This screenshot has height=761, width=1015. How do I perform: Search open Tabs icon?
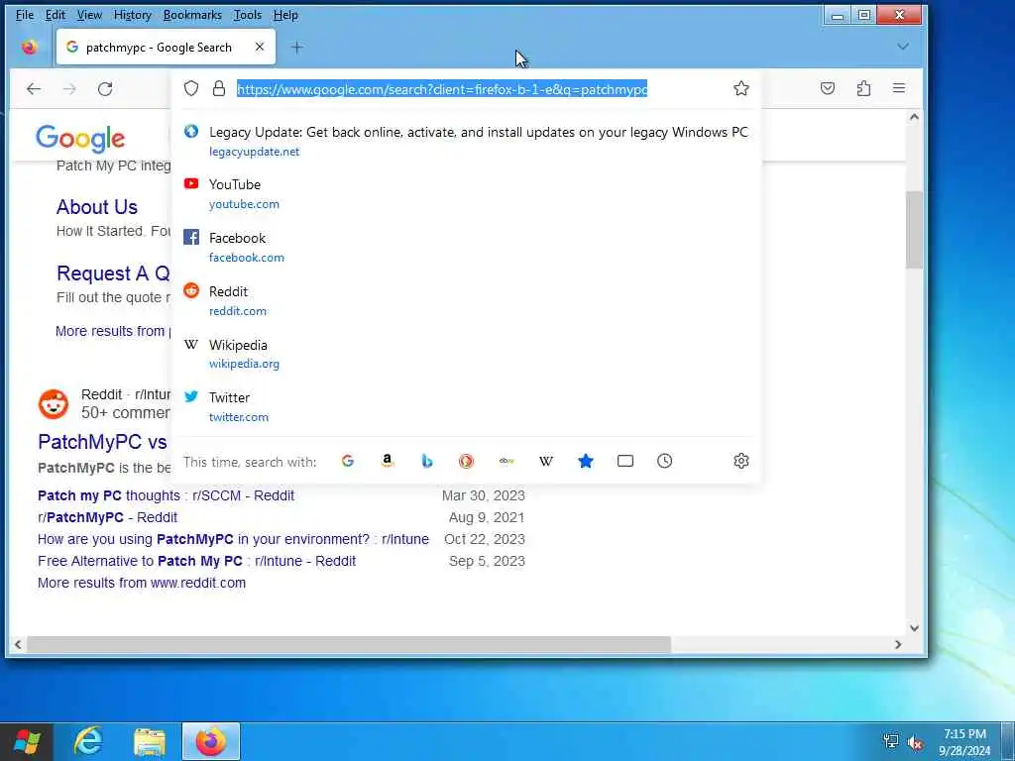point(625,461)
